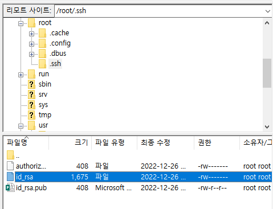This screenshot has width=273, height=209.
Task: Click the tree vertical scrollbar thumb
Action: (267, 73)
